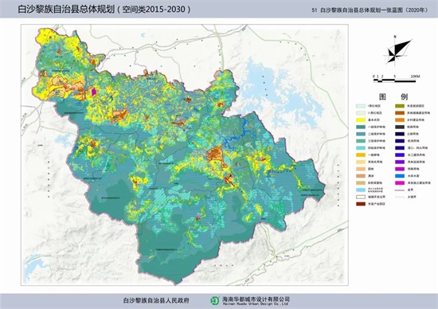Click the 一级保护林地 dark teal swatch
438x309 pixels.
click(x=361, y=127)
